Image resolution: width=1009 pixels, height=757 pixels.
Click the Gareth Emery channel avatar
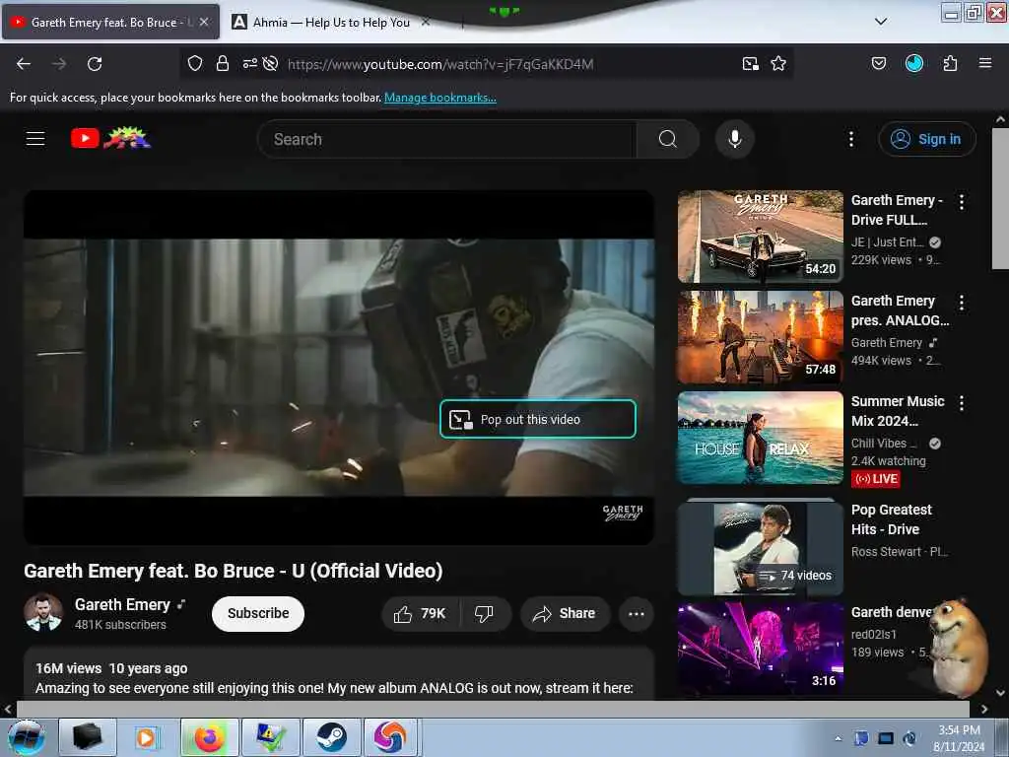pyautogui.click(x=43, y=612)
